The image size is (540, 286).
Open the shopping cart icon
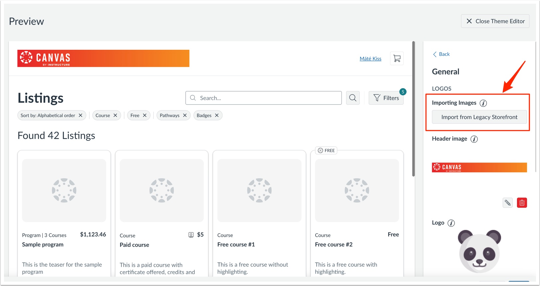point(397,59)
